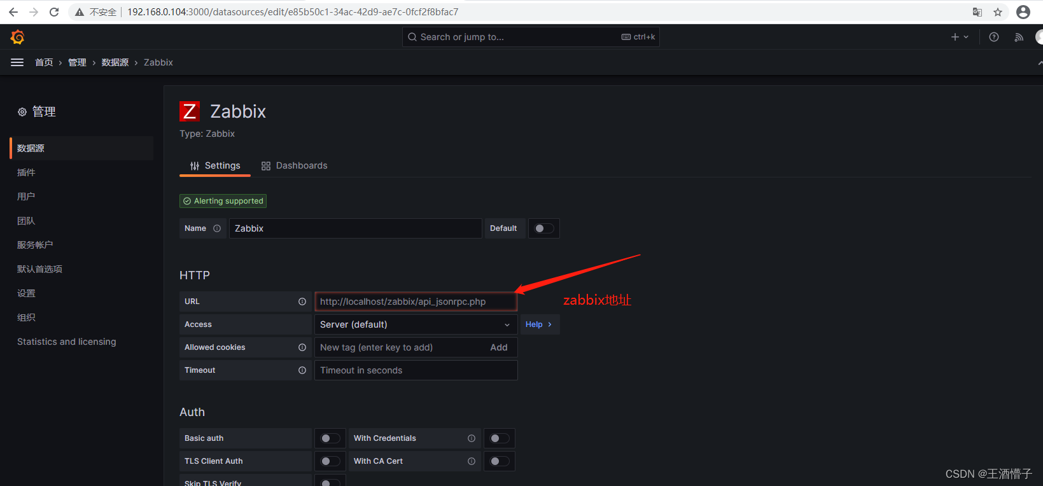Reload the browser page
Screen dimensions: 1043x486
coord(54,12)
